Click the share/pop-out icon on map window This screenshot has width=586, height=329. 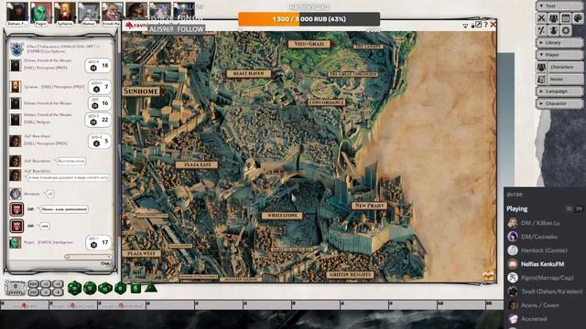[x=478, y=25]
